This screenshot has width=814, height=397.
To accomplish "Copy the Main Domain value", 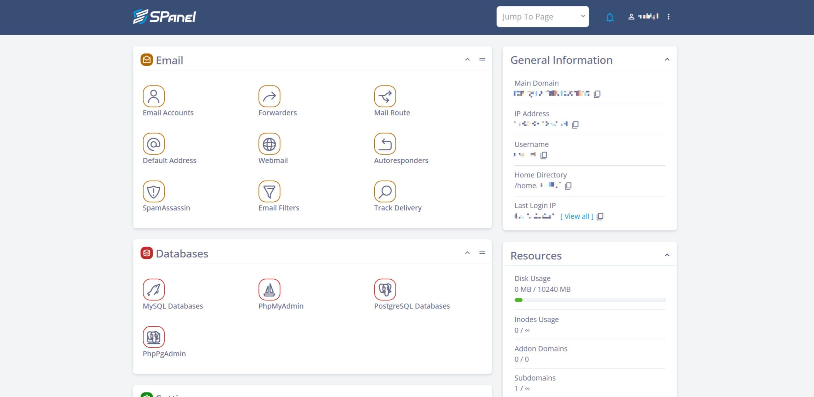I will click(597, 94).
